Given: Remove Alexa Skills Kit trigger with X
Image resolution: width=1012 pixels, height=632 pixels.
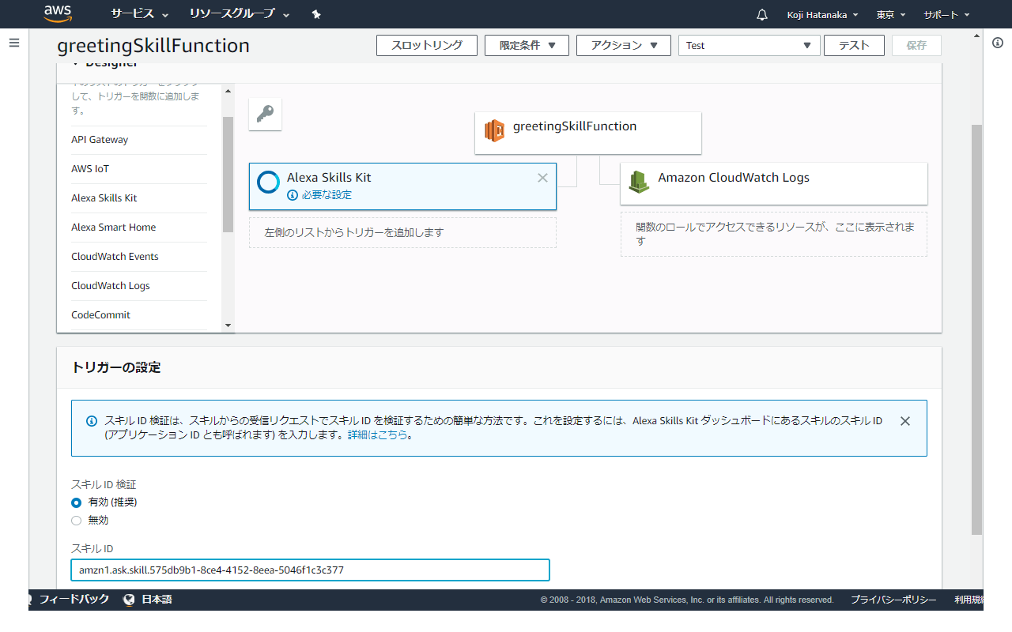Looking at the screenshot, I should coord(542,178).
